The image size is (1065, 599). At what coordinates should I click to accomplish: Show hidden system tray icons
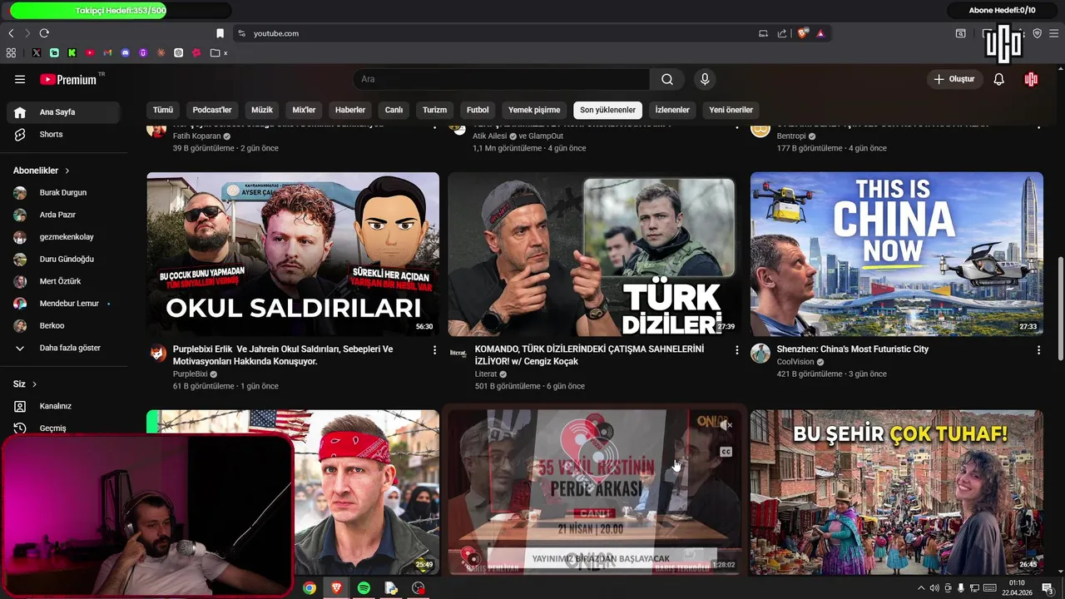[x=921, y=588]
